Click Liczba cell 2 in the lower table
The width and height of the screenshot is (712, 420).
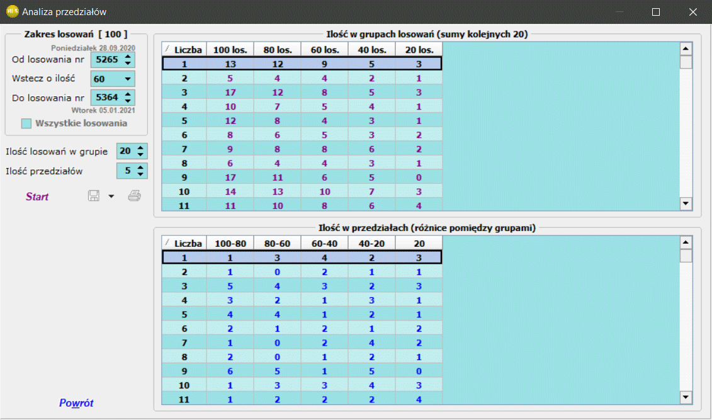(x=184, y=272)
